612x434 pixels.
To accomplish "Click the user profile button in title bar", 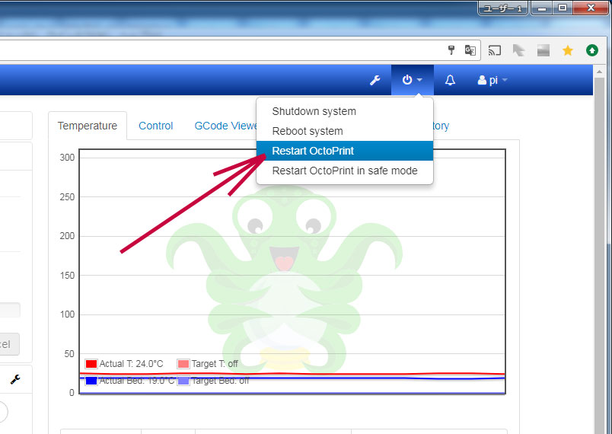I will [502, 8].
